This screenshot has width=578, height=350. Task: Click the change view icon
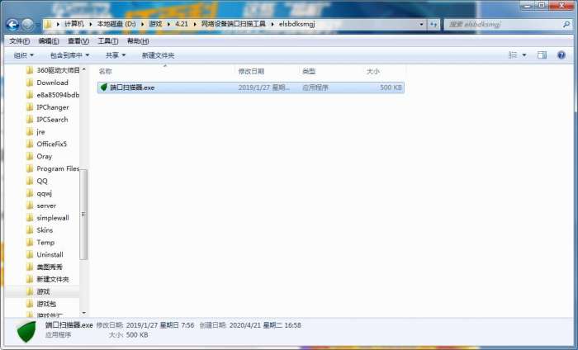pos(513,55)
